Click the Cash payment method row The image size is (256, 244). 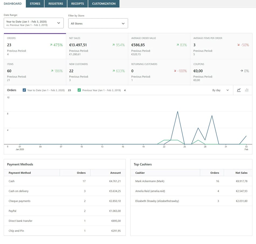pyautogui.click(x=65, y=181)
